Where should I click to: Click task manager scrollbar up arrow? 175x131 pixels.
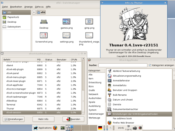click(x=83, y=59)
